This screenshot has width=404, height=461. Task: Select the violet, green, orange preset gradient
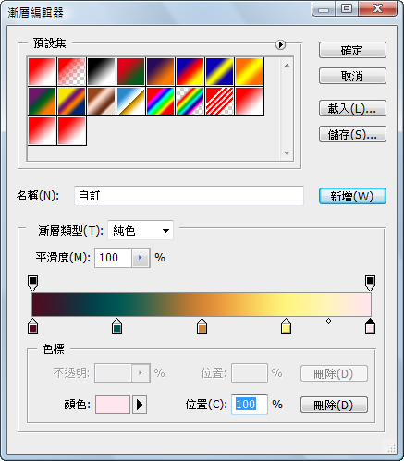(43, 101)
